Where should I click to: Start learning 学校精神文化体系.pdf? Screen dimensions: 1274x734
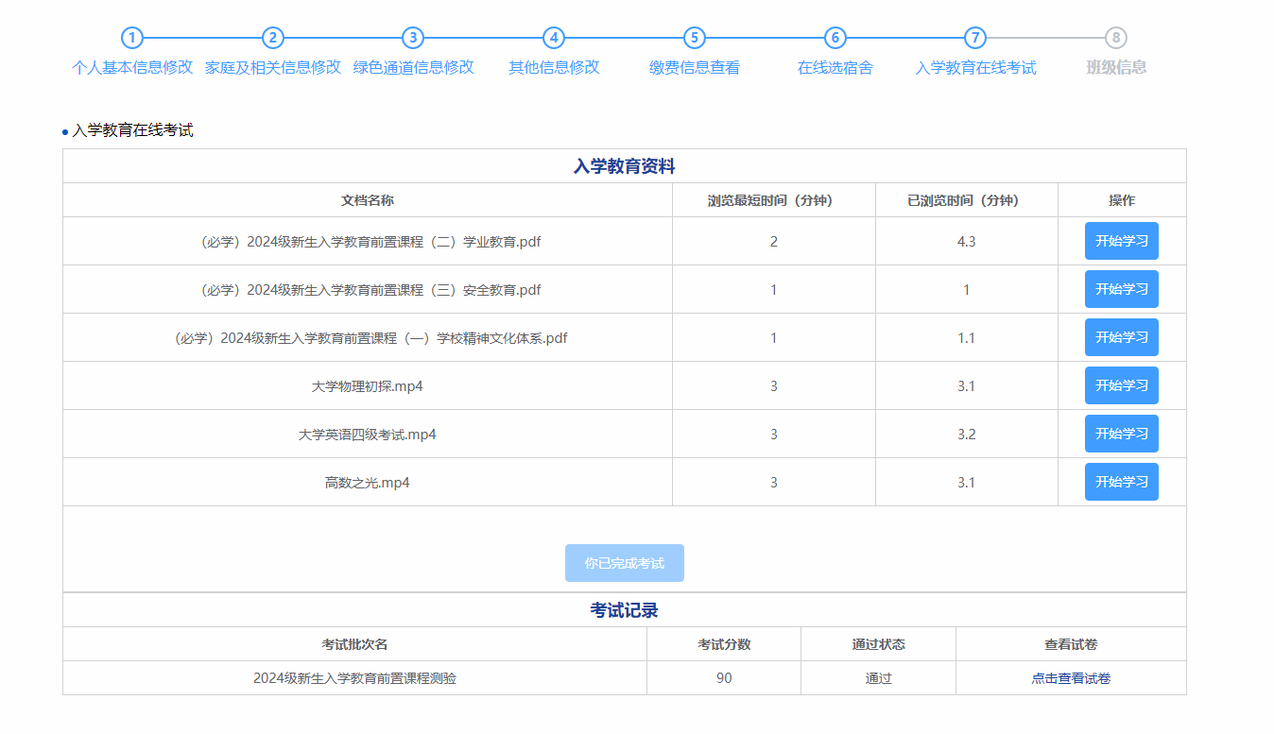click(x=1121, y=337)
